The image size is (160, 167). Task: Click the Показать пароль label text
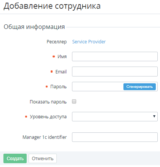click(48, 102)
